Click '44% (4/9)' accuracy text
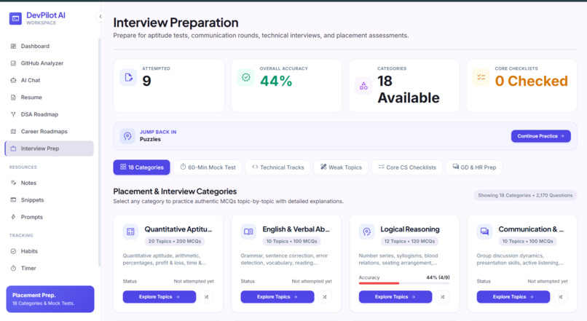The height and width of the screenshot is (321, 587). coord(438,277)
